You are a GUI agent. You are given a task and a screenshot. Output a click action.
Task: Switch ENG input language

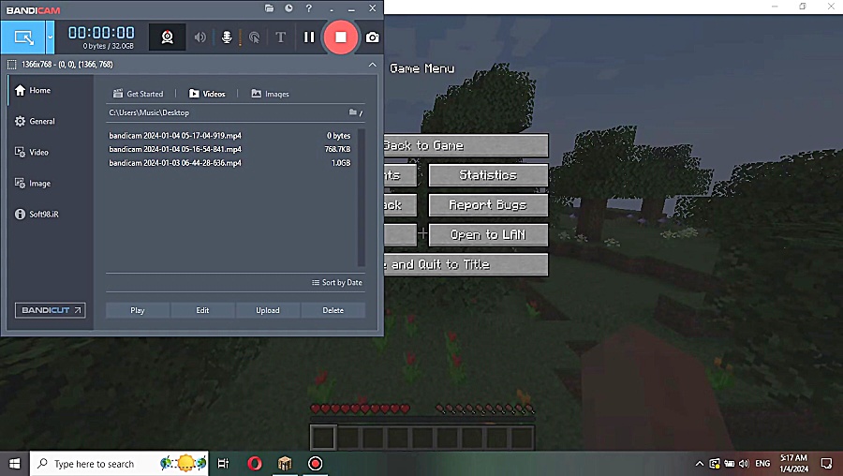coord(762,464)
